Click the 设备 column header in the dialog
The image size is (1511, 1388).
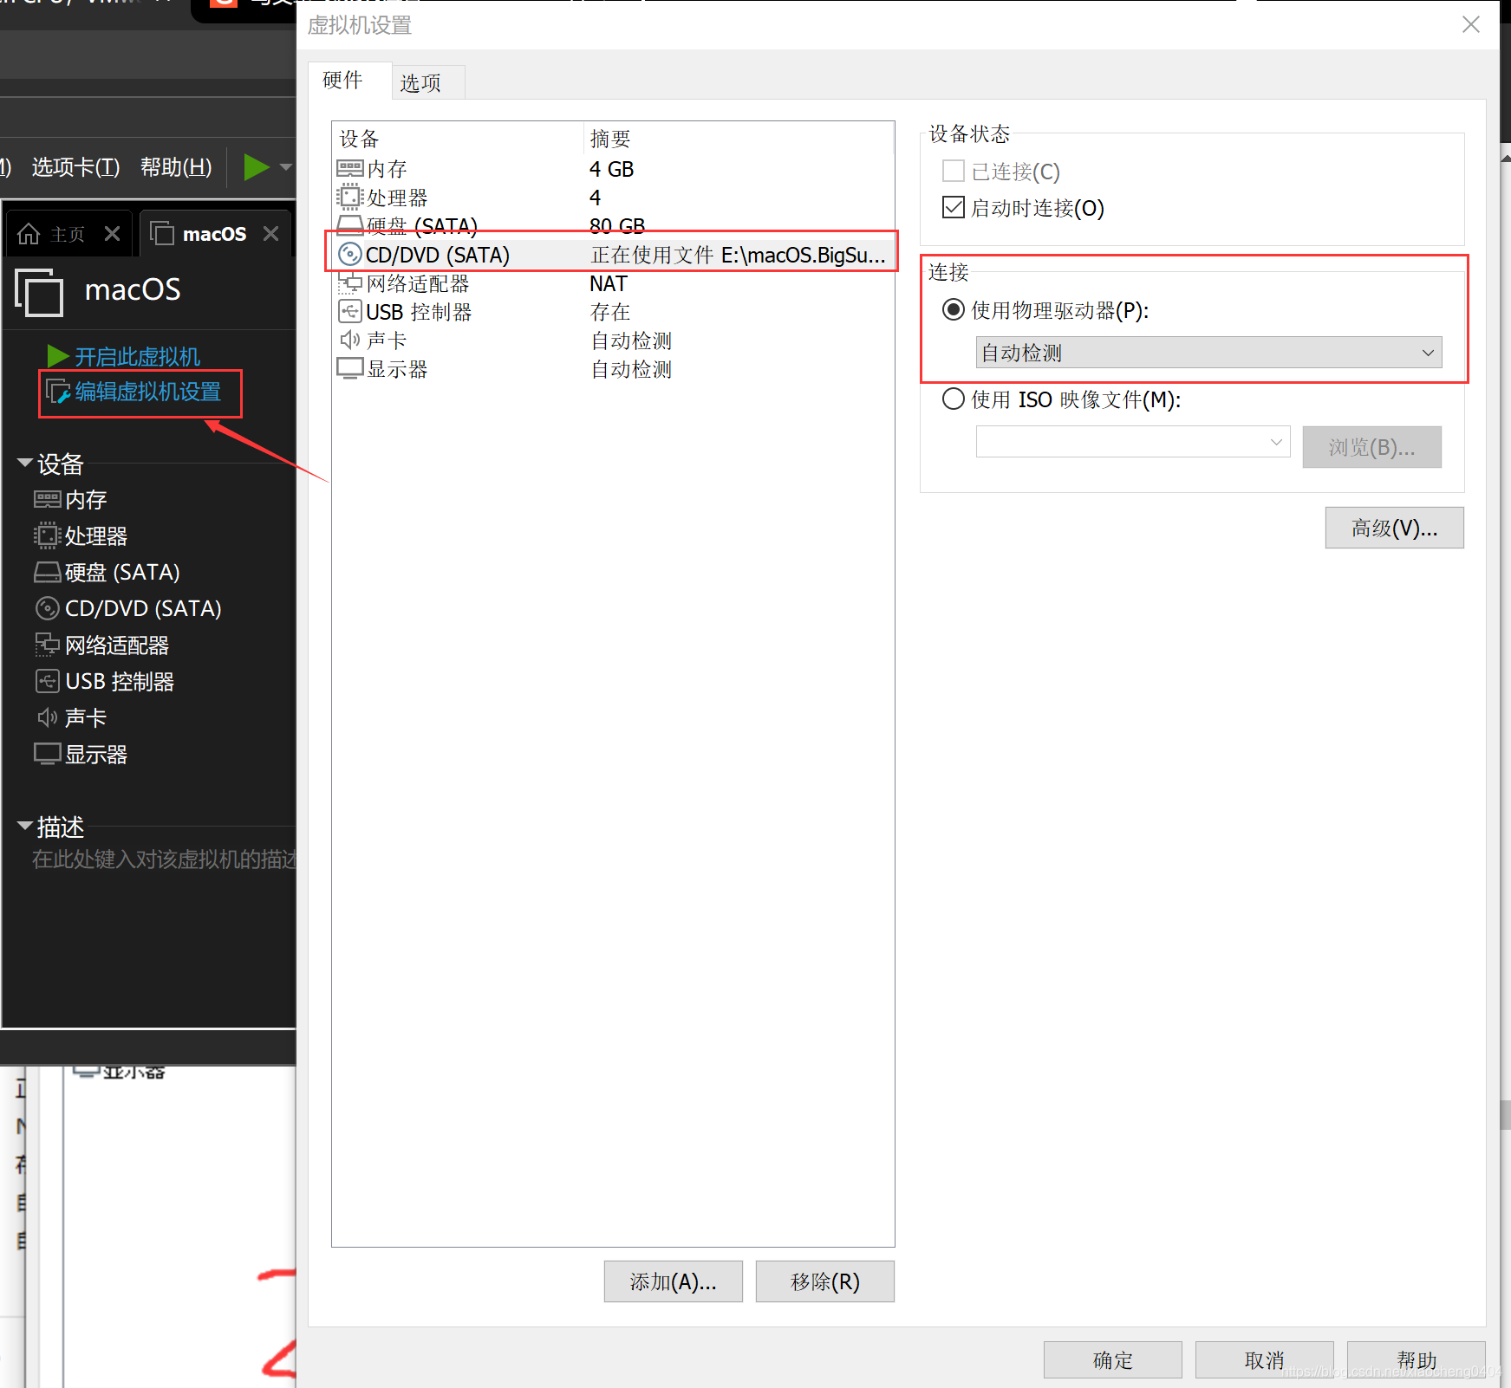[459, 139]
